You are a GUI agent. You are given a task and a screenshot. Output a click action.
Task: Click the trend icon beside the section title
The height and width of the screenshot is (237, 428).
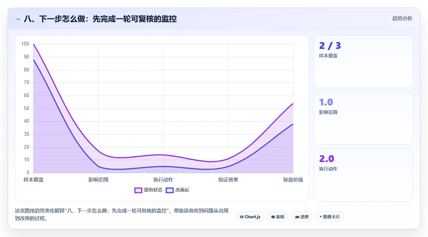click(x=18, y=19)
